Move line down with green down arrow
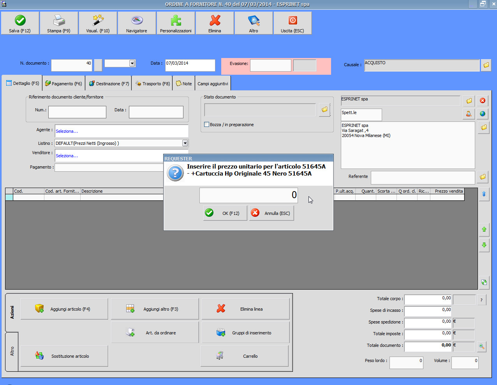Image resolution: width=497 pixels, height=385 pixels. [x=484, y=245]
